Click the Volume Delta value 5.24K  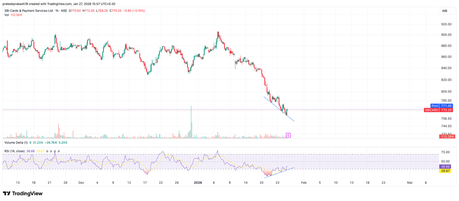pos(63,142)
